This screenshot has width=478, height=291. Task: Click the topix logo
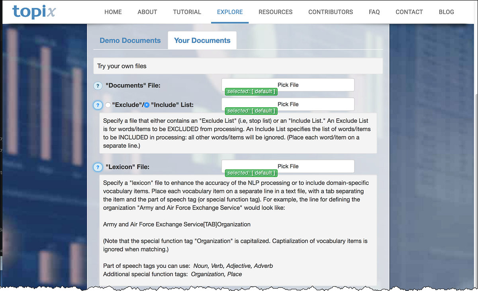click(x=33, y=12)
